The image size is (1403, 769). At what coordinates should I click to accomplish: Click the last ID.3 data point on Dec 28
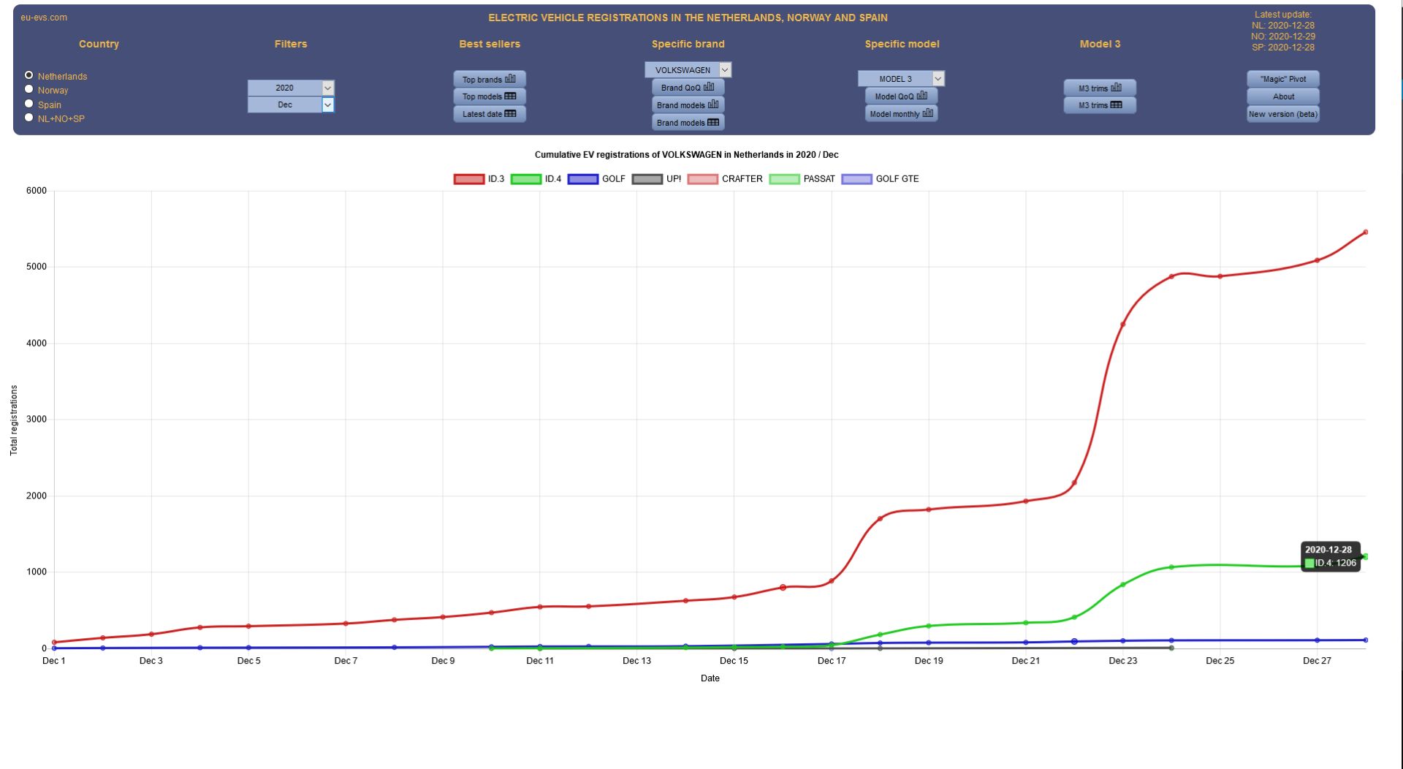pyautogui.click(x=1365, y=232)
